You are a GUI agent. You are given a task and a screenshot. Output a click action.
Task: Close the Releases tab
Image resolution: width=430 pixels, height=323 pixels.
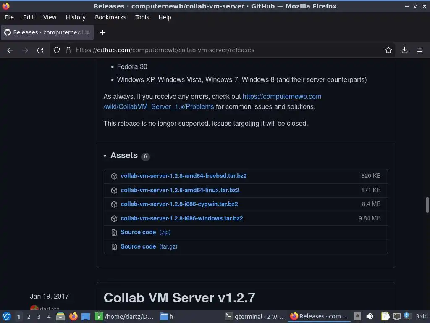[x=87, y=32]
